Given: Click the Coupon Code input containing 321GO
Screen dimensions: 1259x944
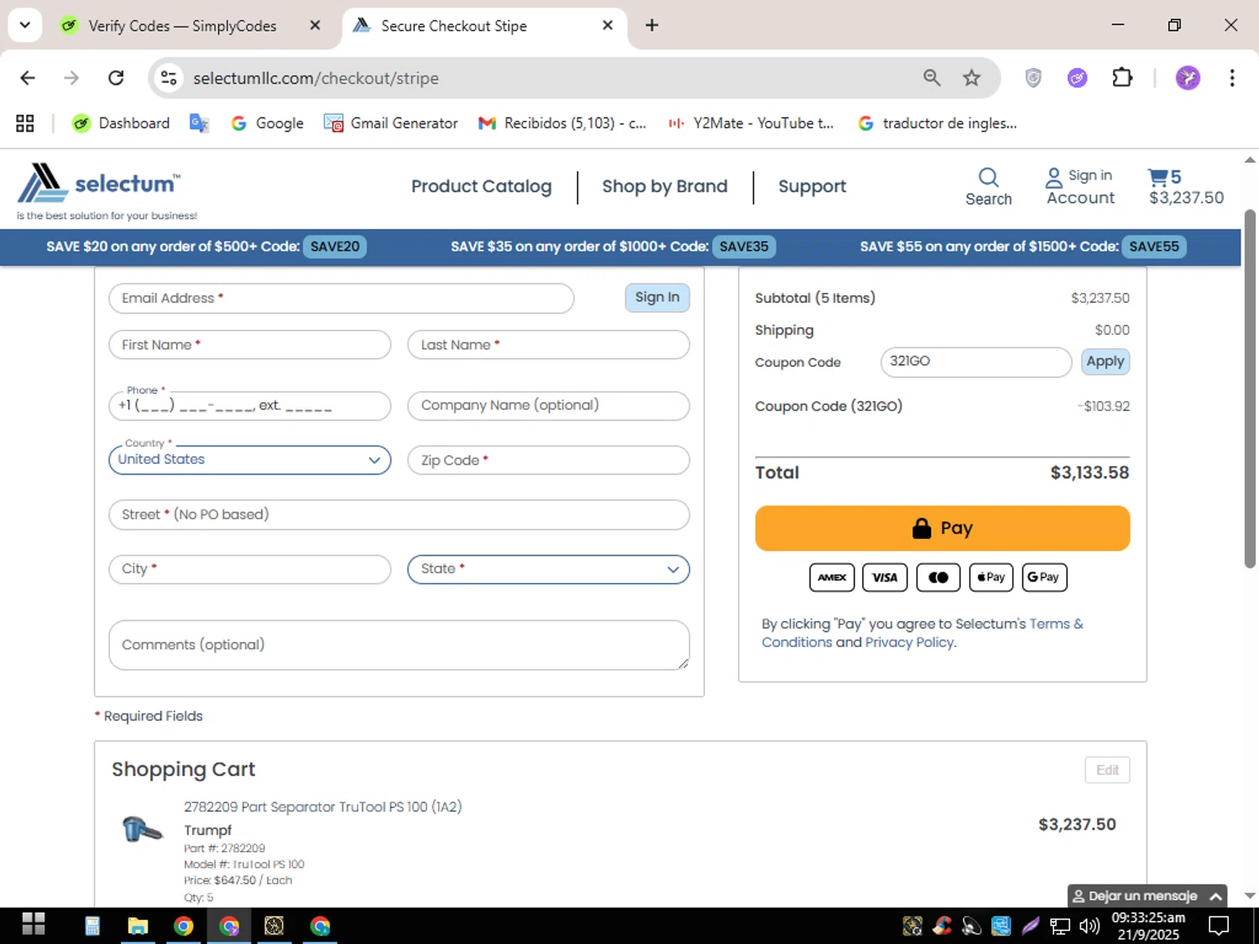Looking at the screenshot, I should pyautogui.click(x=975, y=362).
